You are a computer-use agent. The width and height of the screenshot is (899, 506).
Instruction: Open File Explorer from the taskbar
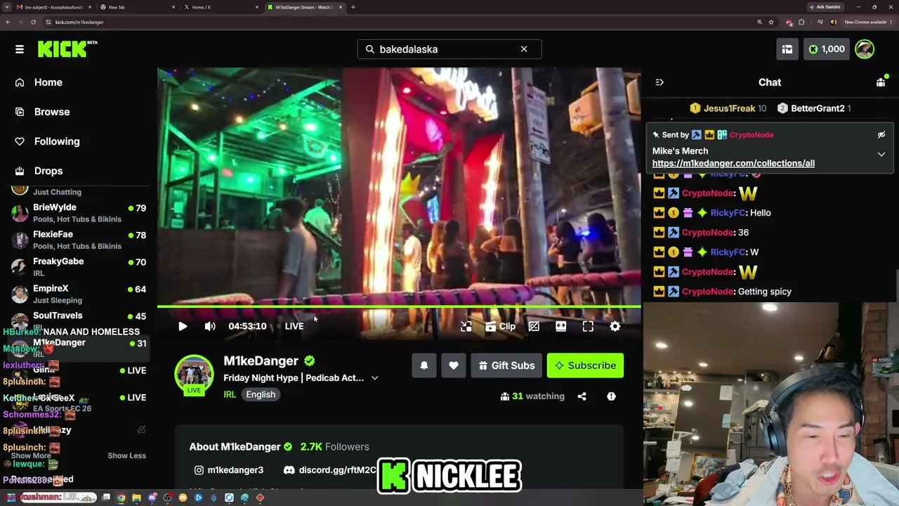pos(136,498)
